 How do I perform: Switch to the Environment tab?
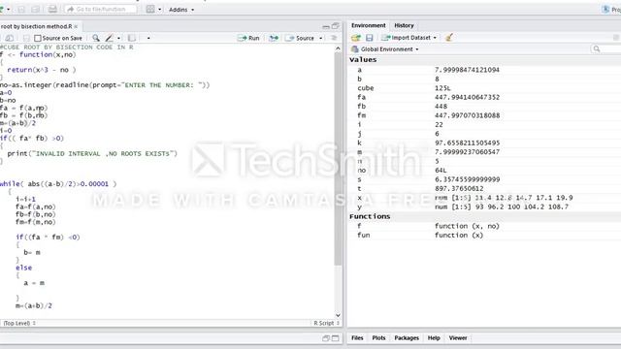369,25
